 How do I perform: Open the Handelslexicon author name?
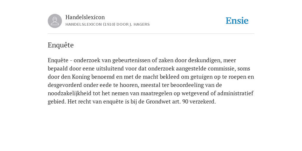click(85, 17)
